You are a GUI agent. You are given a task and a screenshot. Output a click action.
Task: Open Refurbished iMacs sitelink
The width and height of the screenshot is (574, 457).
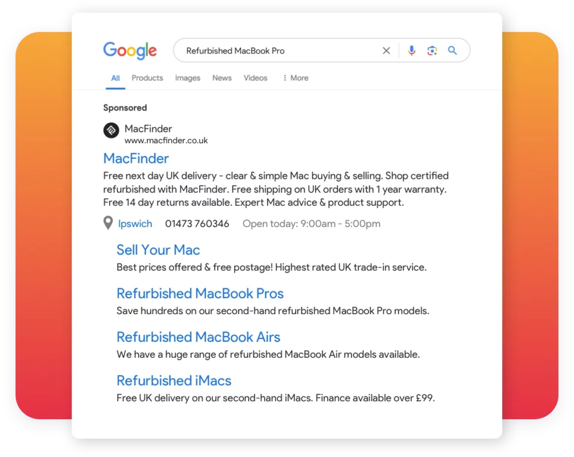[174, 381]
